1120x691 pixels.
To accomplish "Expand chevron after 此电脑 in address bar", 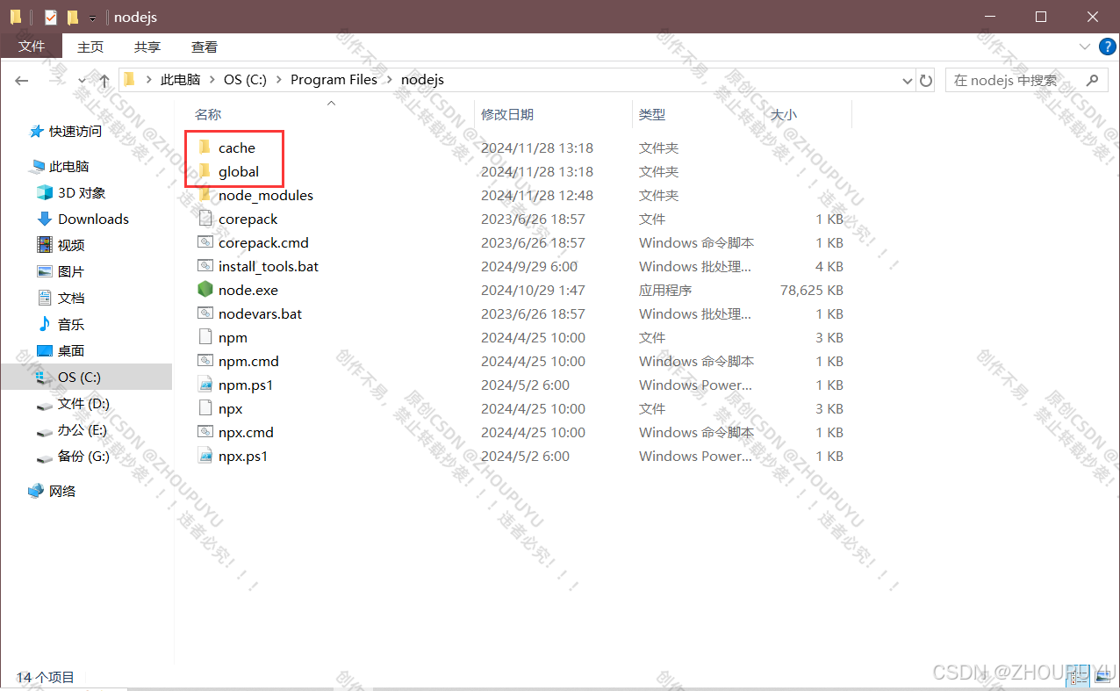I will pos(212,80).
